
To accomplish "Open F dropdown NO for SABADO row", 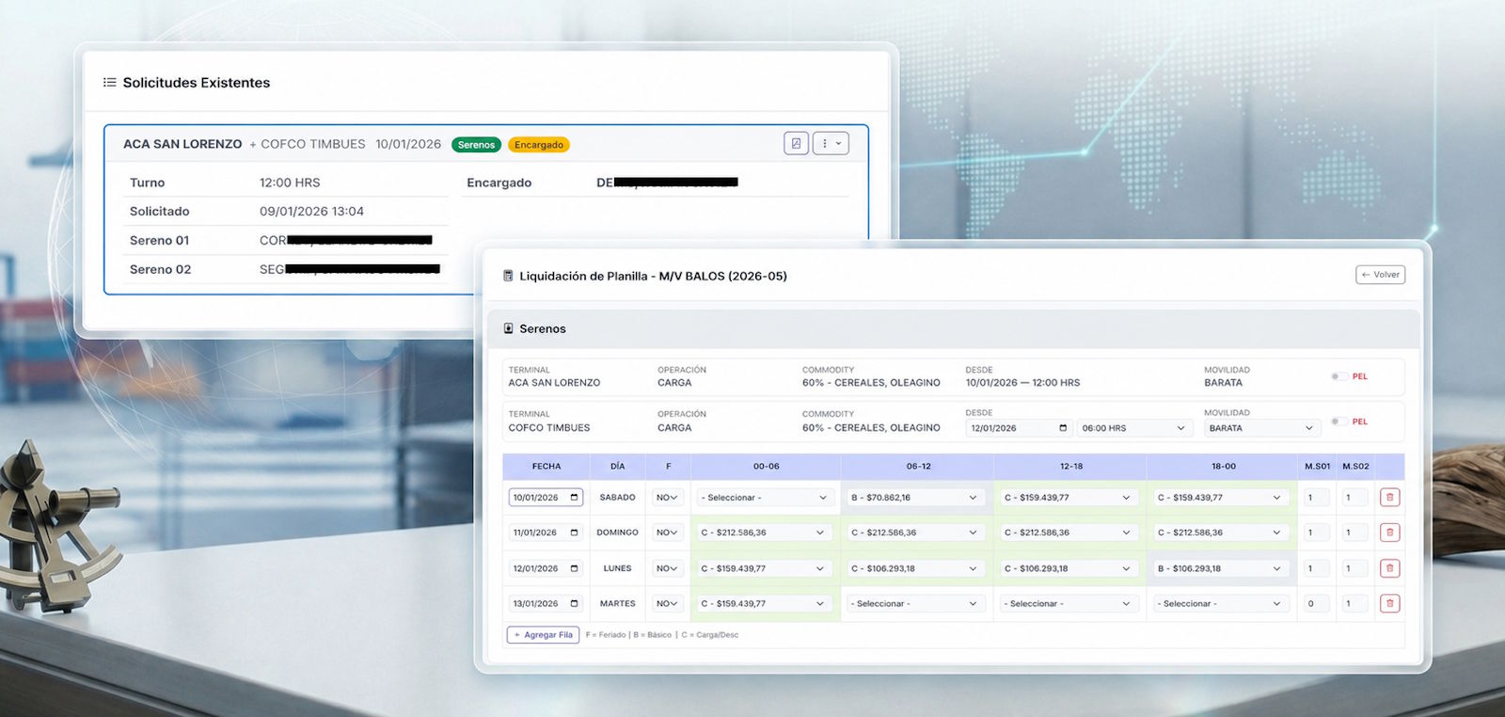I will [668, 498].
